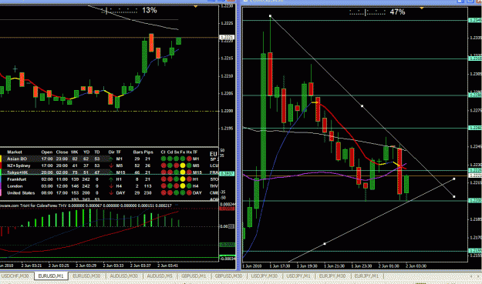The width and height of the screenshot is (482, 284).
Task: Click the Pips column header in the table
Action: (149, 152)
